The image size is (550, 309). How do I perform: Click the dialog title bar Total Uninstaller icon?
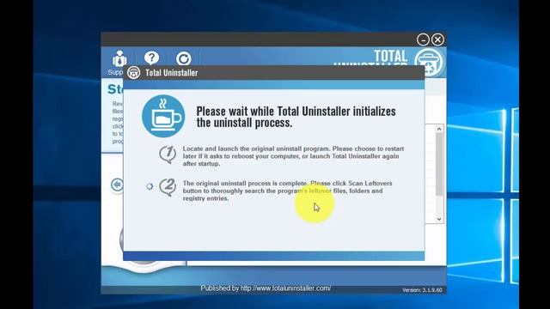click(134, 72)
